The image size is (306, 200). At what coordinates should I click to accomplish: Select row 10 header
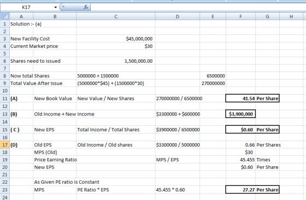pyautogui.click(x=5, y=90)
